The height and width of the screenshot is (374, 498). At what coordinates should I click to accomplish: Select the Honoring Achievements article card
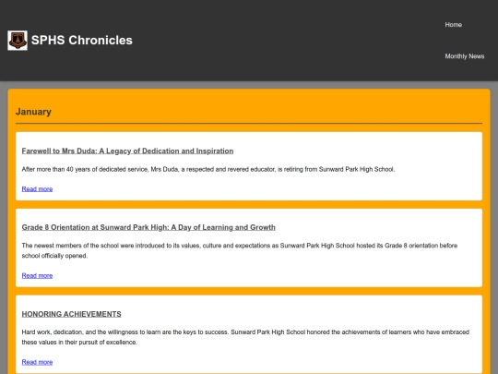pos(249,334)
